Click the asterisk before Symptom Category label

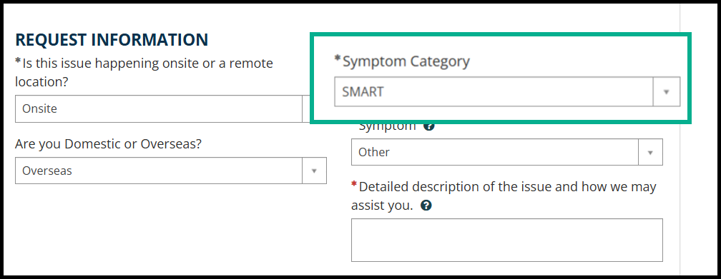pos(338,59)
